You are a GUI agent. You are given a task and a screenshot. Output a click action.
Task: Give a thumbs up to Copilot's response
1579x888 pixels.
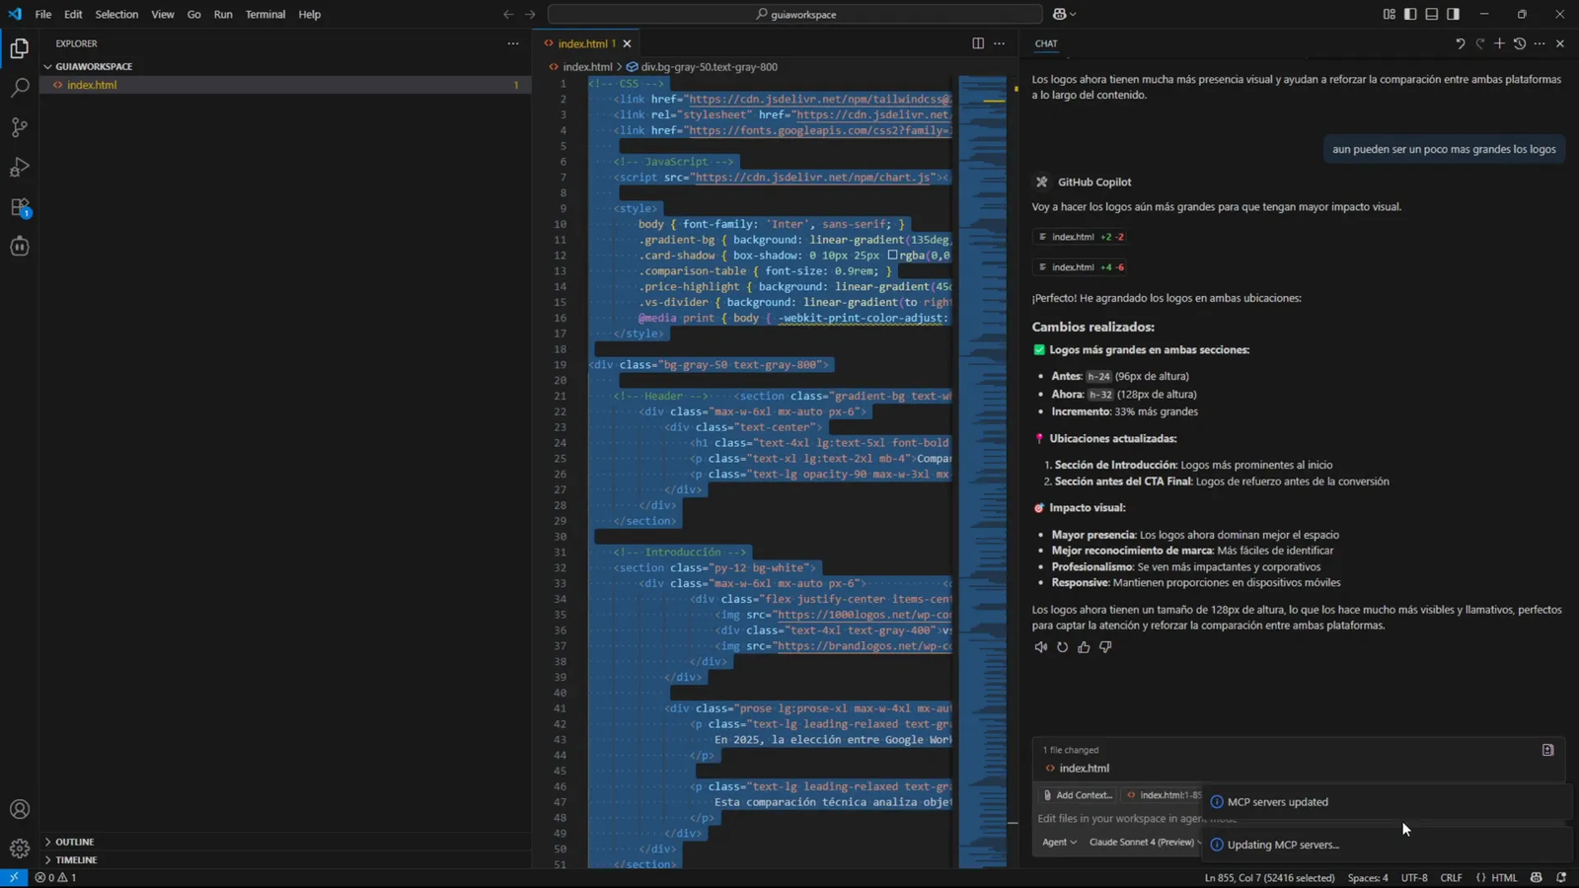(x=1083, y=646)
